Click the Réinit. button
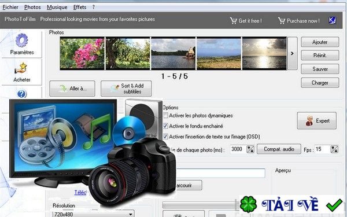 [x=320, y=56]
